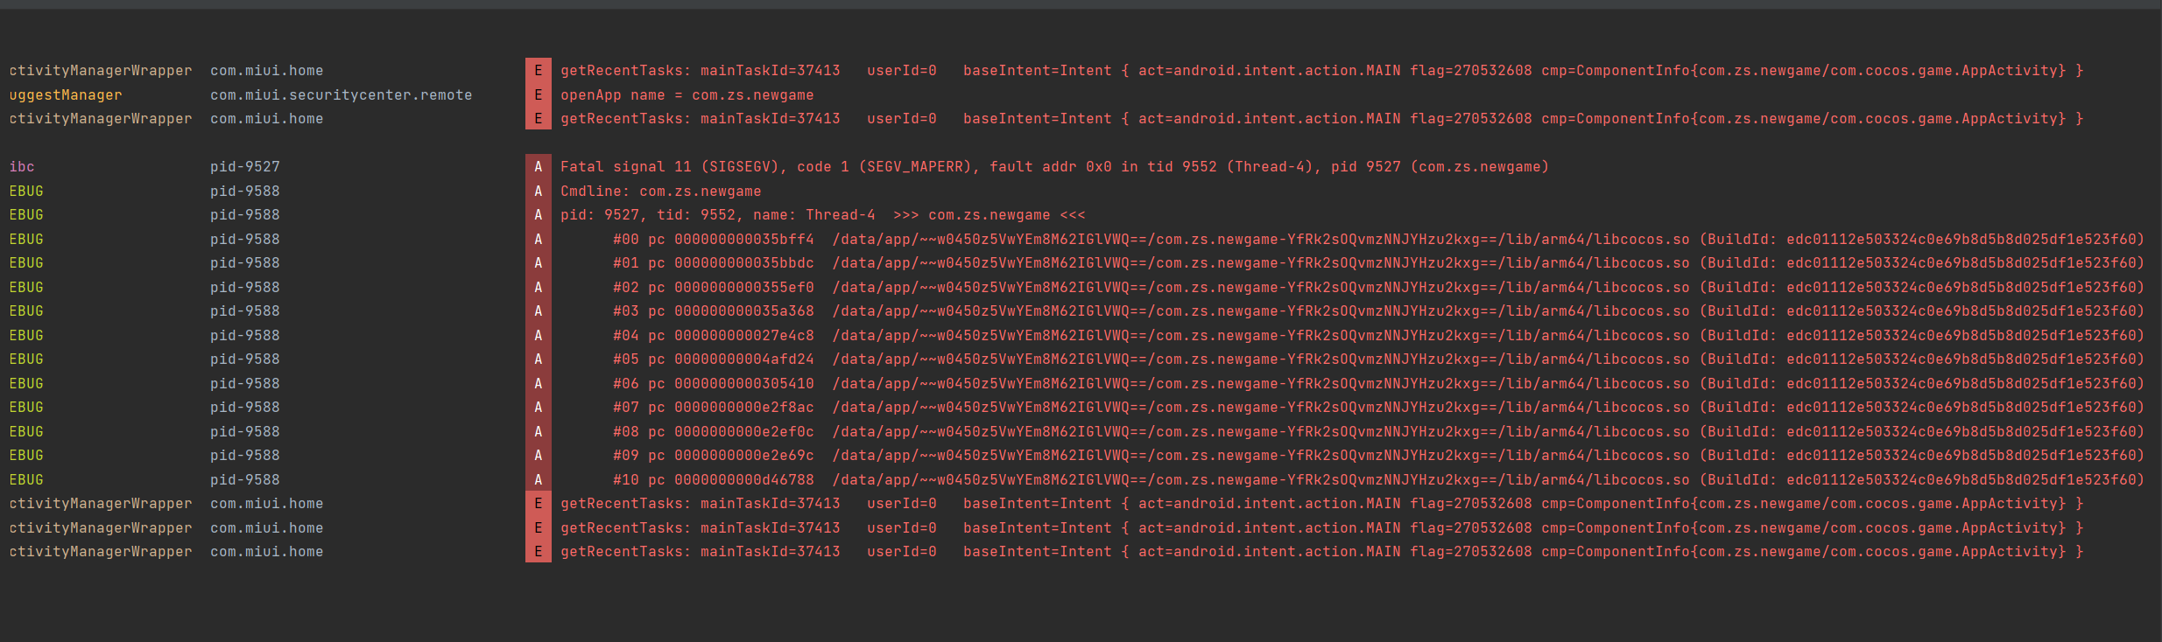Image resolution: width=2162 pixels, height=642 pixels.
Task: Click the ibc log tag
Action: tap(22, 167)
